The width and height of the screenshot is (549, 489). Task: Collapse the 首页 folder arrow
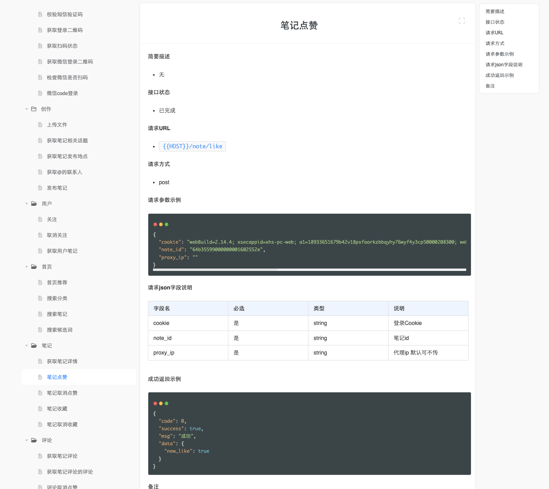27,267
